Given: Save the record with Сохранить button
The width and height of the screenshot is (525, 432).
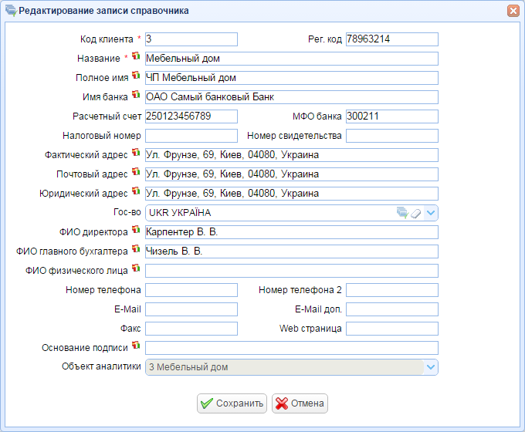Looking at the screenshot, I should point(232,403).
